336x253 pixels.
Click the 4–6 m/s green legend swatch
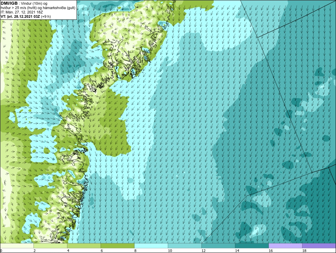click(84, 246)
